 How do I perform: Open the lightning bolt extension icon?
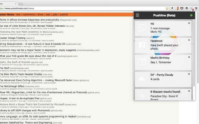tap(172, 8)
